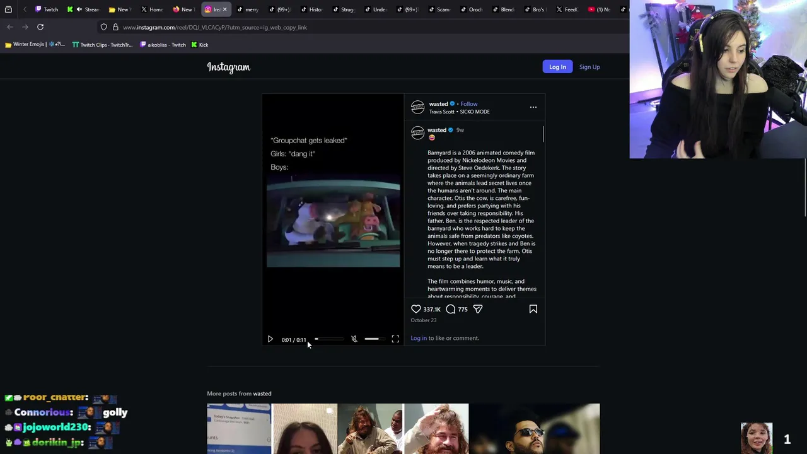Switch to the Kick Stream tab
807x454 pixels.
point(83,9)
